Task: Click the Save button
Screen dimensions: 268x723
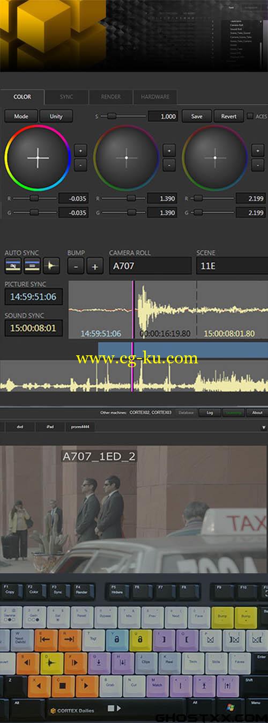Action: pos(197,116)
